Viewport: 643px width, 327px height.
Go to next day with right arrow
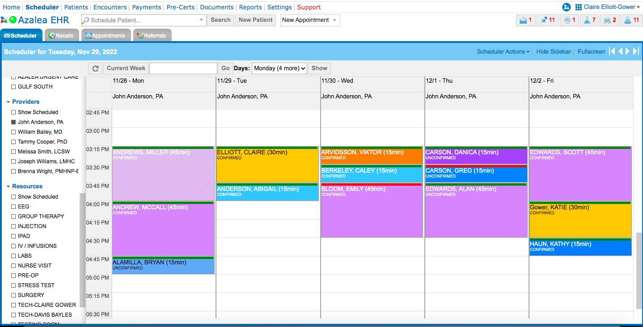(628, 51)
